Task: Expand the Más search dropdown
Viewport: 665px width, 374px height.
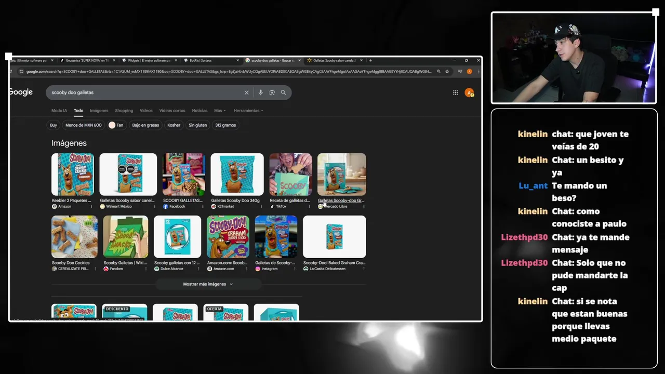Action: 220,111
